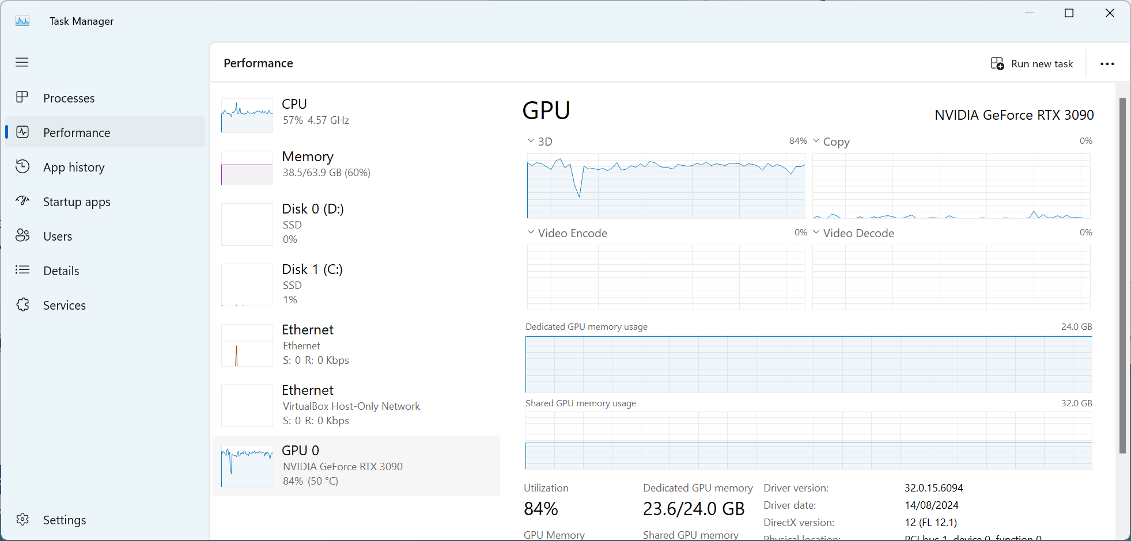
Task: Open Settings via the gear icon
Action: (22, 519)
